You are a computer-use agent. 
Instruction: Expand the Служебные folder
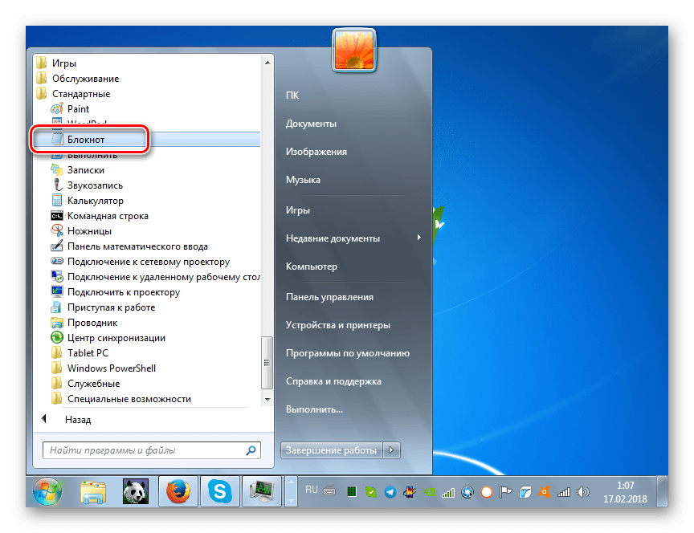click(x=85, y=384)
